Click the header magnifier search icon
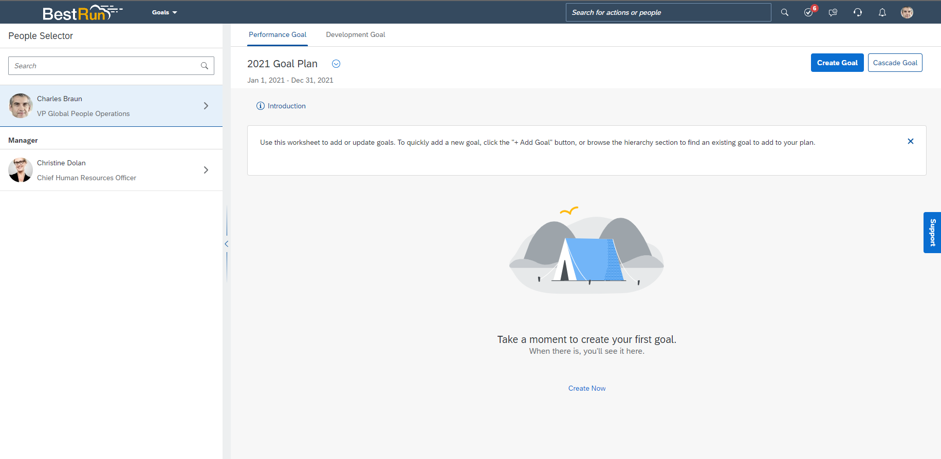 [x=784, y=12]
